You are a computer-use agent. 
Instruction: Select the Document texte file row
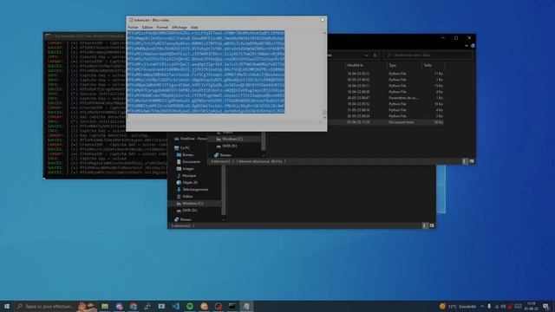point(386,122)
